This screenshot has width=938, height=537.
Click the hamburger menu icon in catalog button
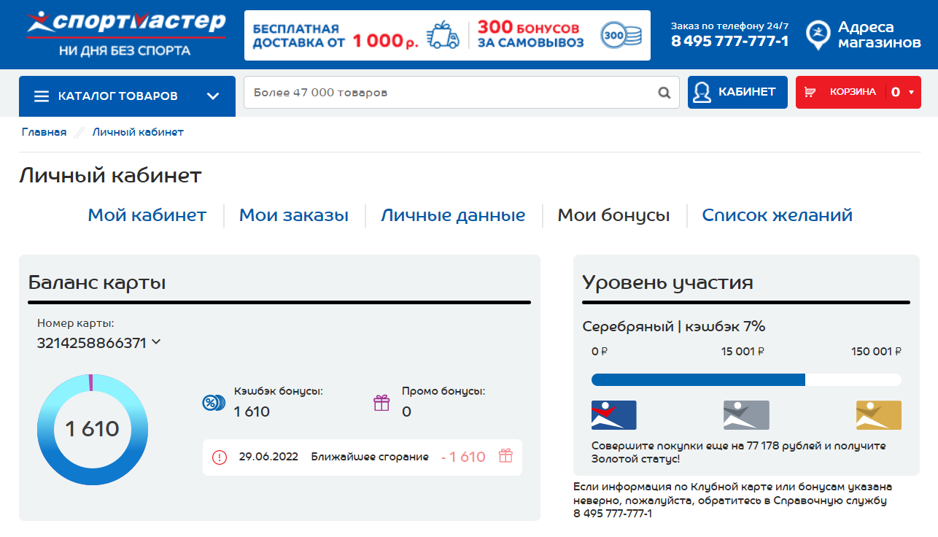[x=42, y=96]
